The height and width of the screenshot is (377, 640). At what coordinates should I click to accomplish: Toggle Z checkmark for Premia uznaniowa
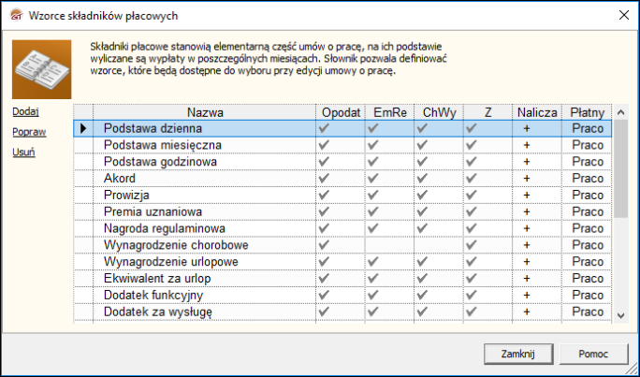coord(471,212)
